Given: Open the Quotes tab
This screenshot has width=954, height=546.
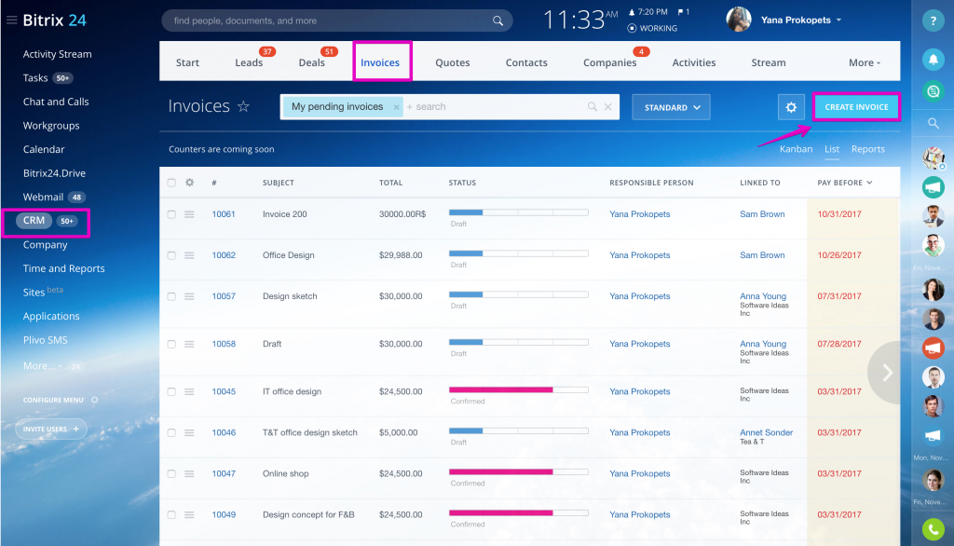Looking at the screenshot, I should point(452,62).
